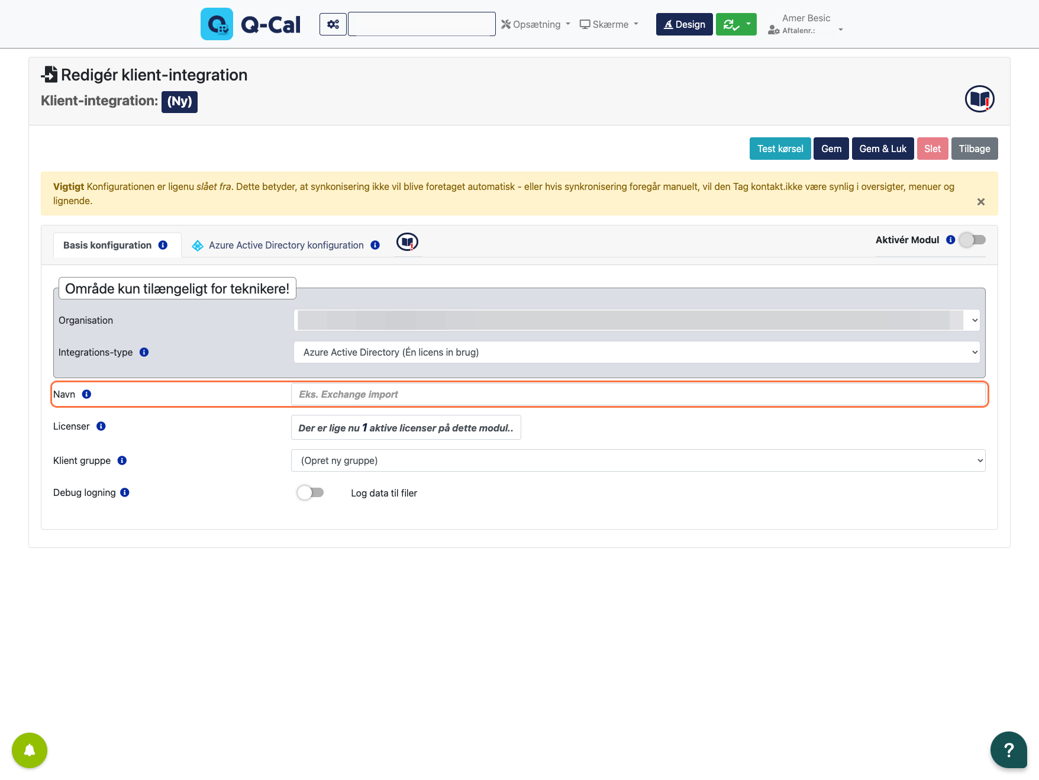Open the Klient gruppe dropdown
The height and width of the screenshot is (780, 1039).
click(638, 460)
